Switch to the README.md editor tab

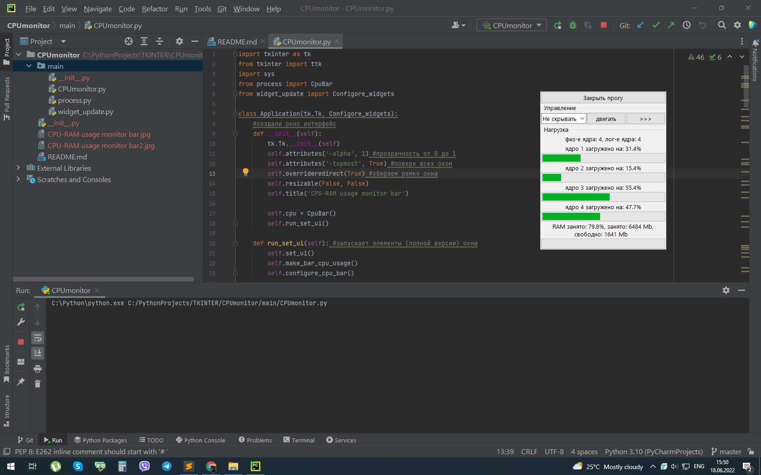point(237,42)
